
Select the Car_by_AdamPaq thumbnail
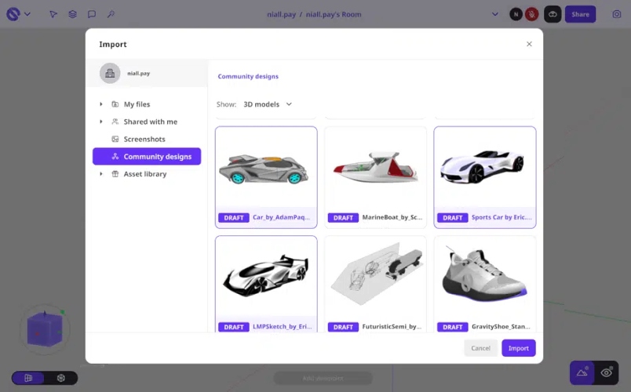[266, 177]
